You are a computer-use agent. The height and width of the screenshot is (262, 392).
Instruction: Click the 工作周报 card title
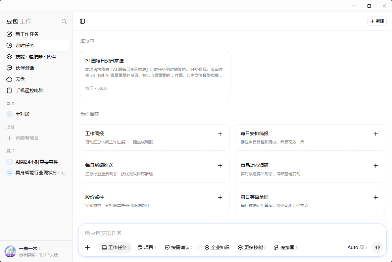click(94, 133)
